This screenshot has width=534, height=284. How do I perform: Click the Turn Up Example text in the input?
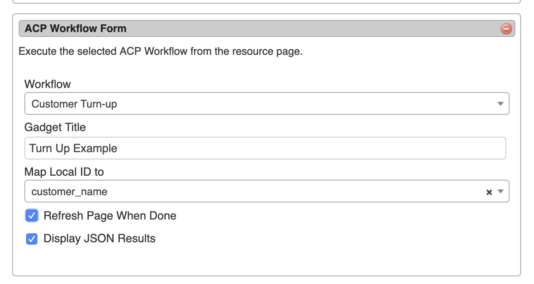pyautogui.click(x=73, y=148)
